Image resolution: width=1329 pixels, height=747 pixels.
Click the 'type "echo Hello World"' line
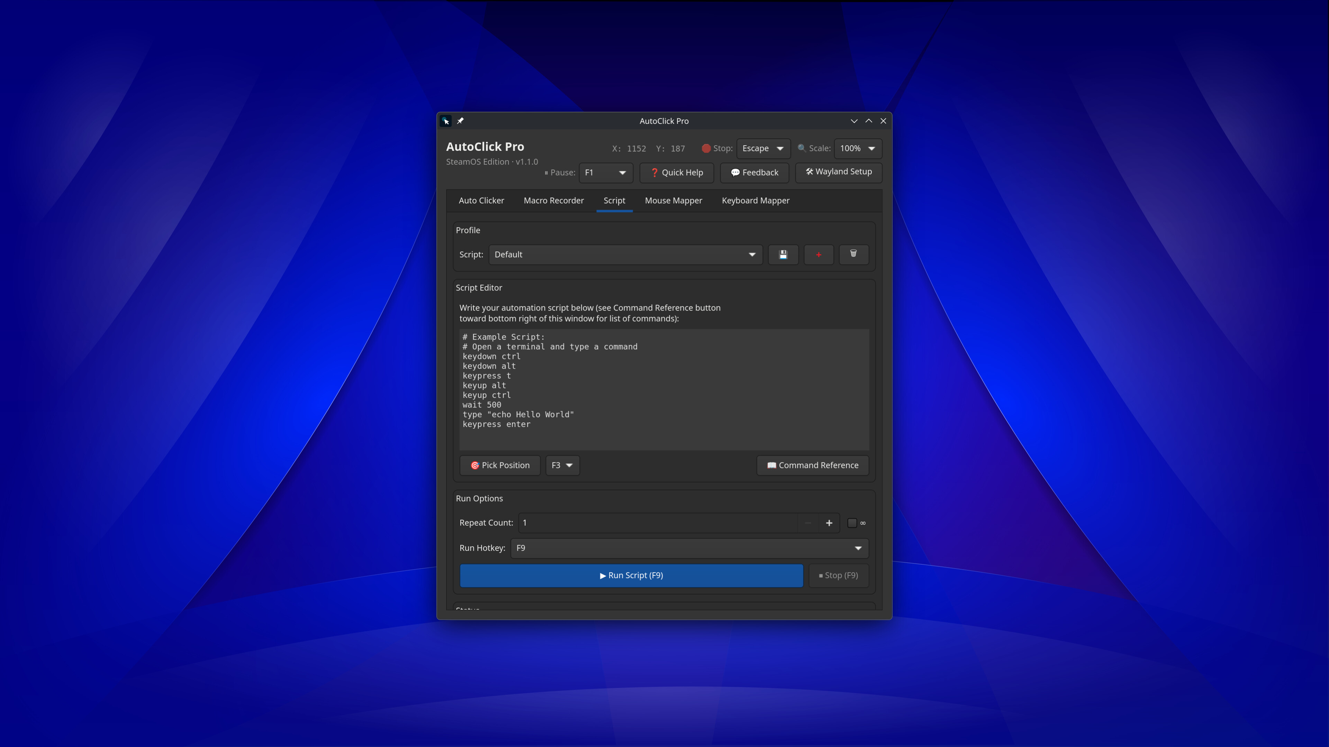pyautogui.click(x=518, y=415)
